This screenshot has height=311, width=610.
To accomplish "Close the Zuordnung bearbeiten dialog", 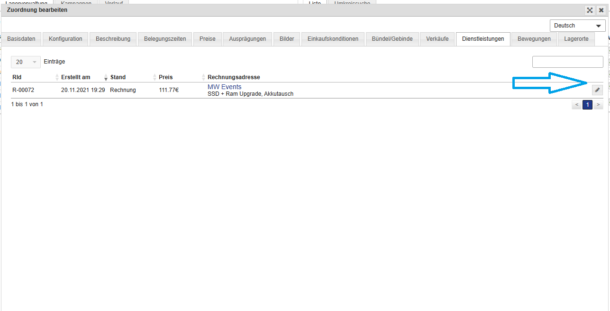I will [601, 10].
